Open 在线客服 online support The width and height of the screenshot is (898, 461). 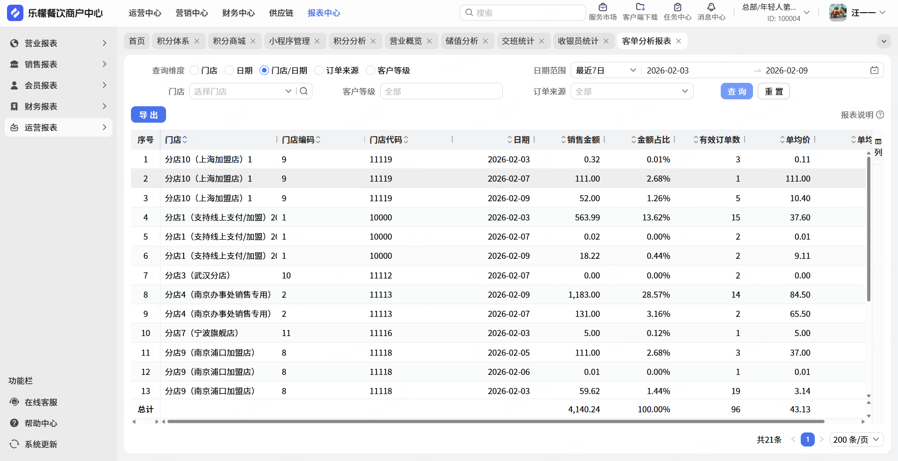[41, 402]
